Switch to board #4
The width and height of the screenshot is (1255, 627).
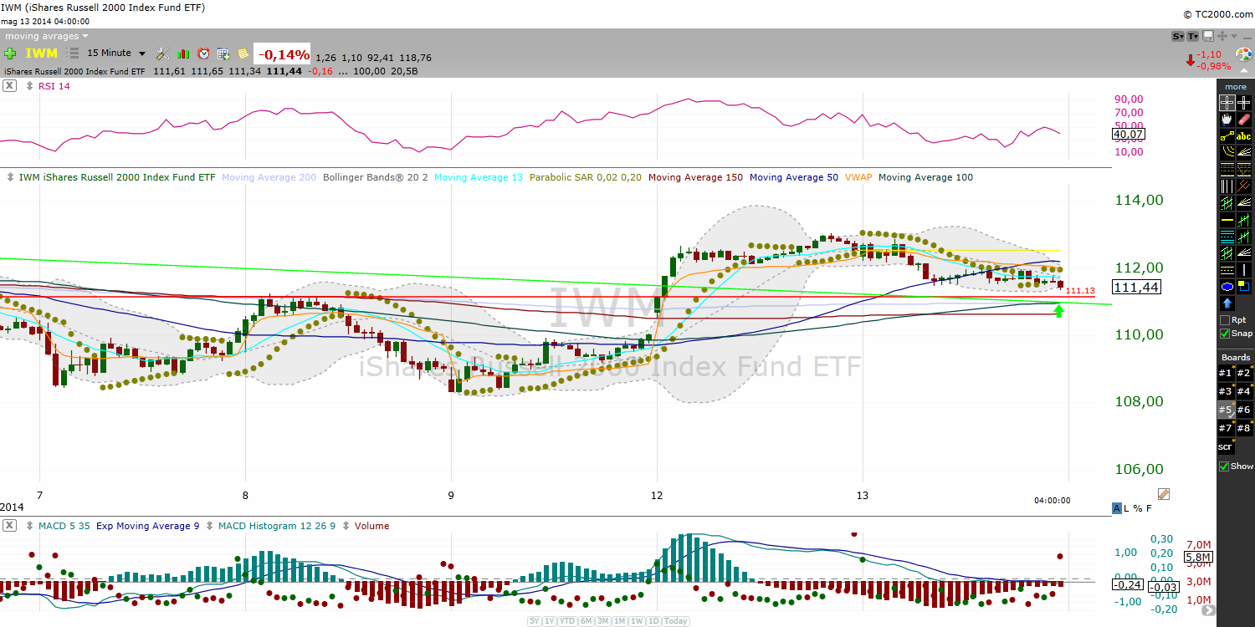pyautogui.click(x=1245, y=391)
